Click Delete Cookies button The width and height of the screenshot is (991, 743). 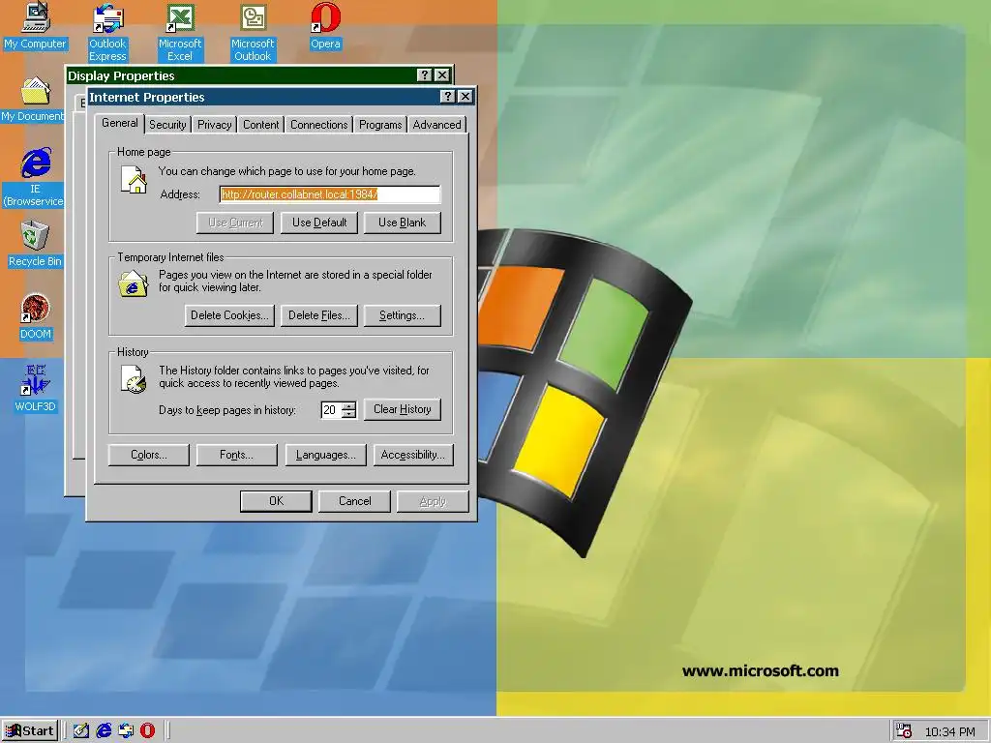[229, 315]
